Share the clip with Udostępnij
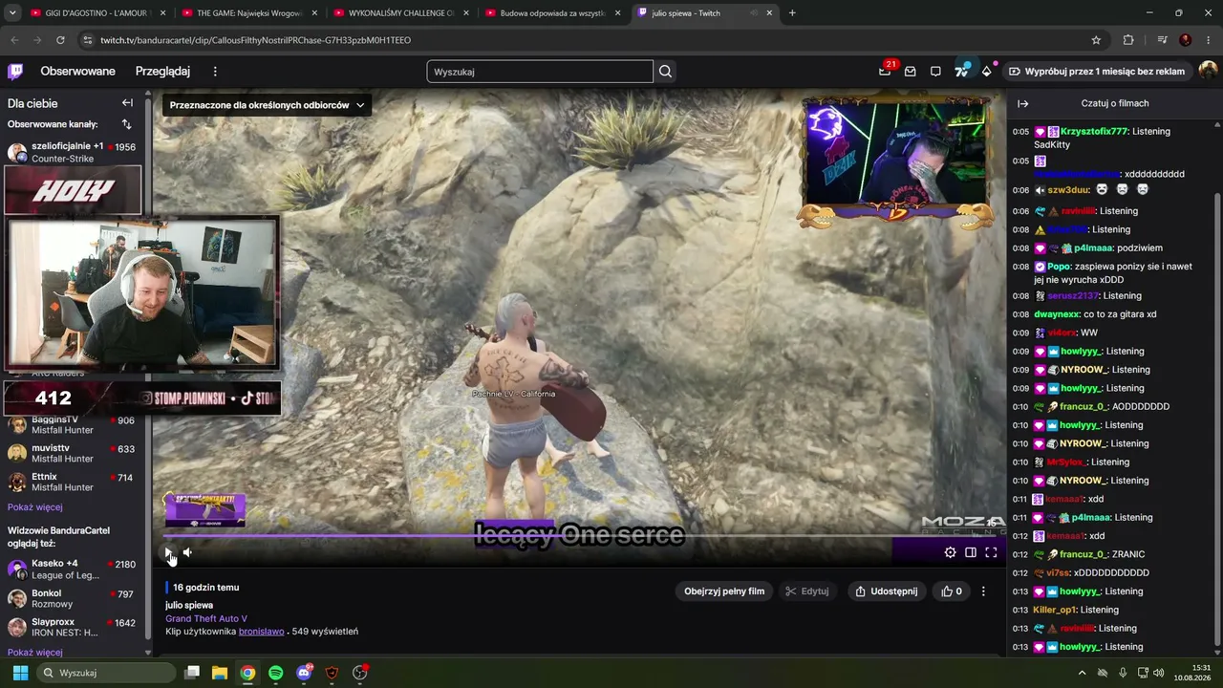Screen dimensions: 1223x688 [886, 591]
